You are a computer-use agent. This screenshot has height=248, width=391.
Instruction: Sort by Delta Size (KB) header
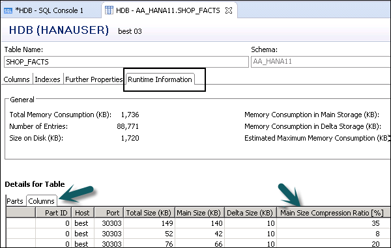(x=250, y=213)
